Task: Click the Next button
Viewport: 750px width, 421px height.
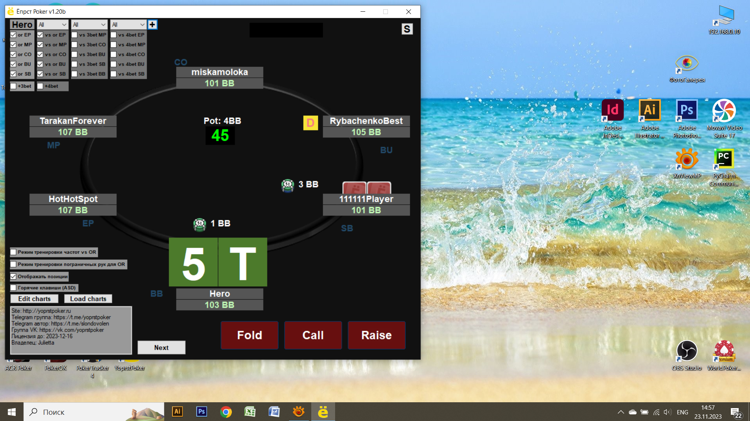Action: [x=161, y=348]
